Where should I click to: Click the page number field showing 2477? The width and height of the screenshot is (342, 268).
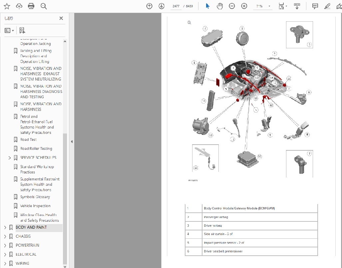point(176,6)
